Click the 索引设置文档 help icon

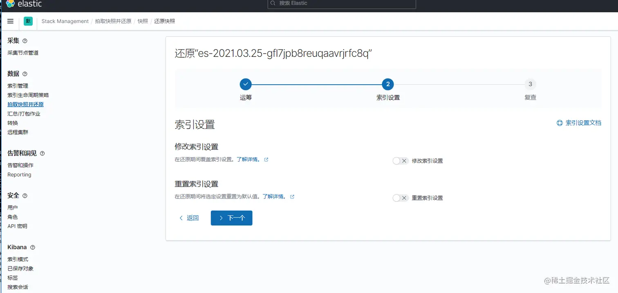(560, 123)
